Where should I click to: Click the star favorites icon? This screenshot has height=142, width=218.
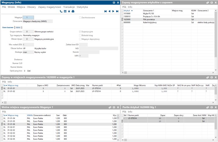click(69, 11)
